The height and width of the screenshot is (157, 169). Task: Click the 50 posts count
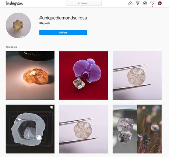[x=45, y=23]
